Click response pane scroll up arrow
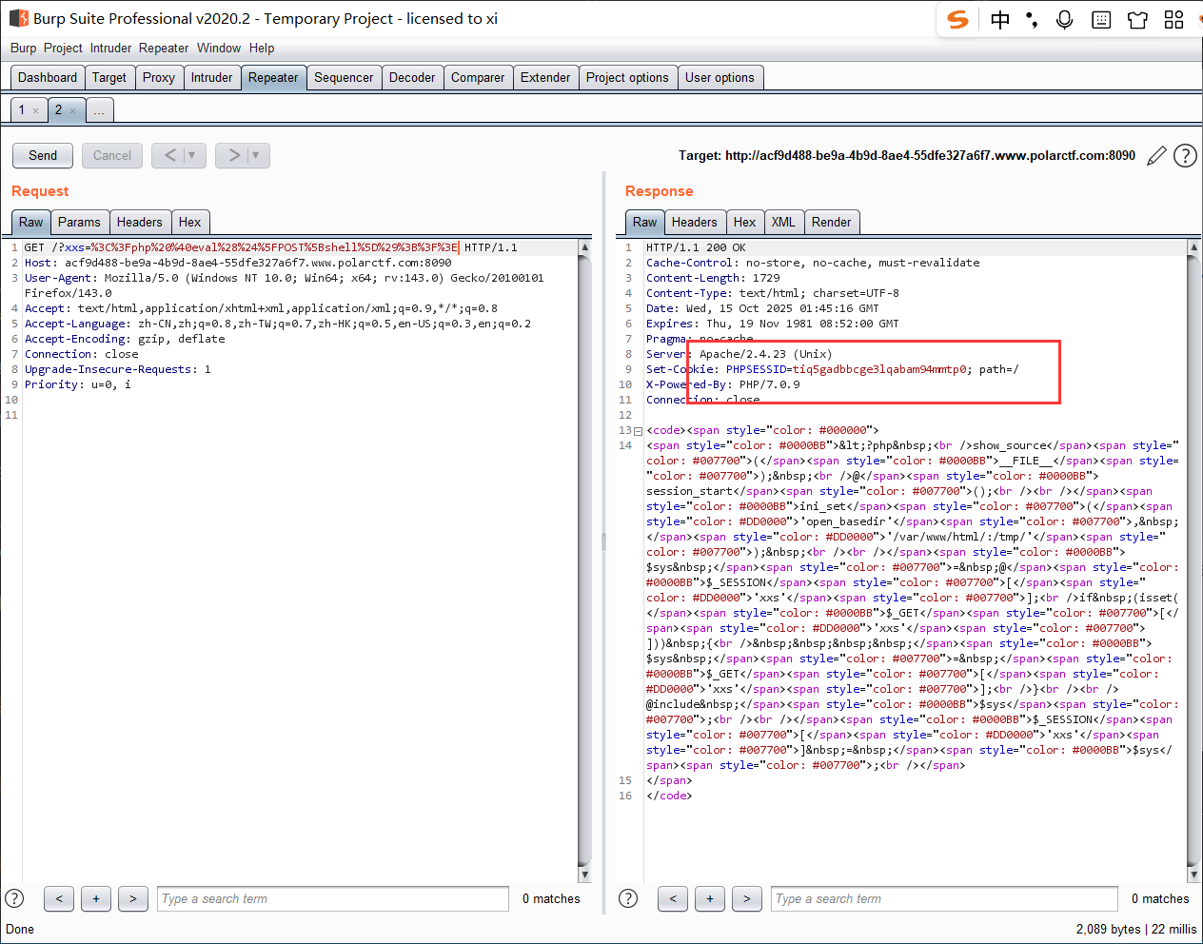This screenshot has width=1203, height=944. (1193, 247)
